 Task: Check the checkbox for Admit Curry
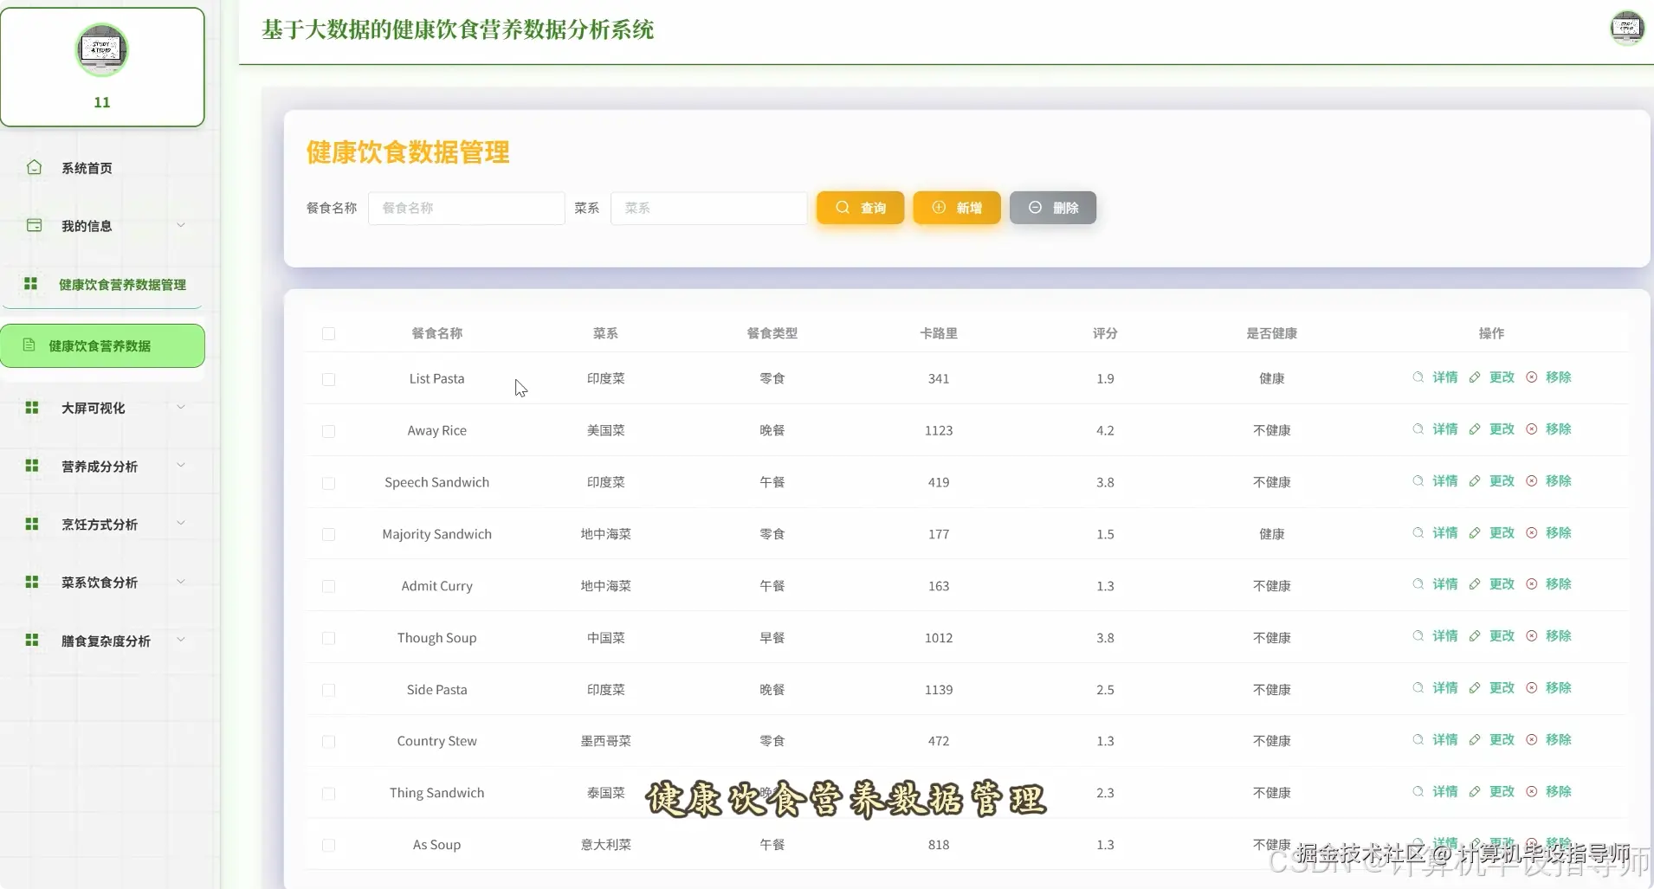pos(328,586)
